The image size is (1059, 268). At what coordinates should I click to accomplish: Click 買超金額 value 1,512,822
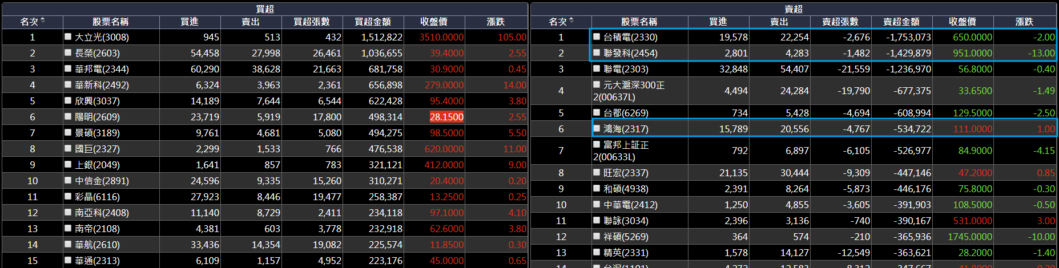(x=381, y=37)
